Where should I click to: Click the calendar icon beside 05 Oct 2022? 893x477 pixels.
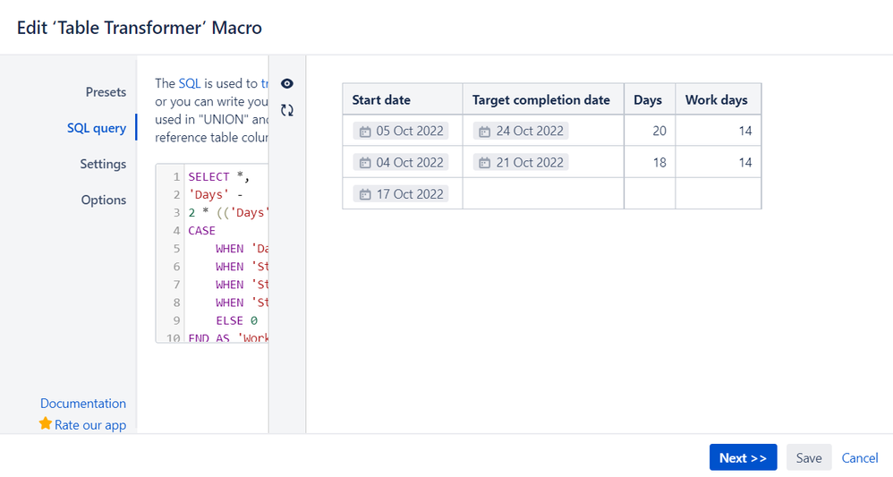[x=365, y=132]
